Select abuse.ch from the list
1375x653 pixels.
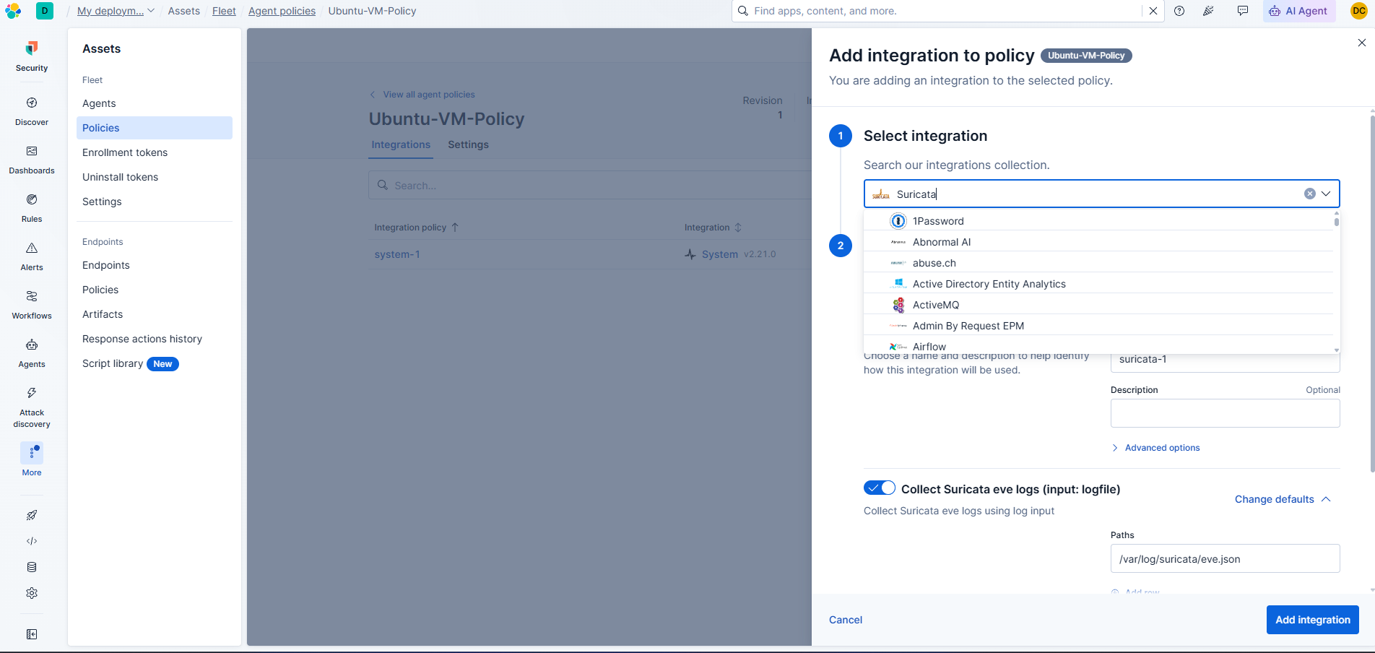(x=1098, y=263)
